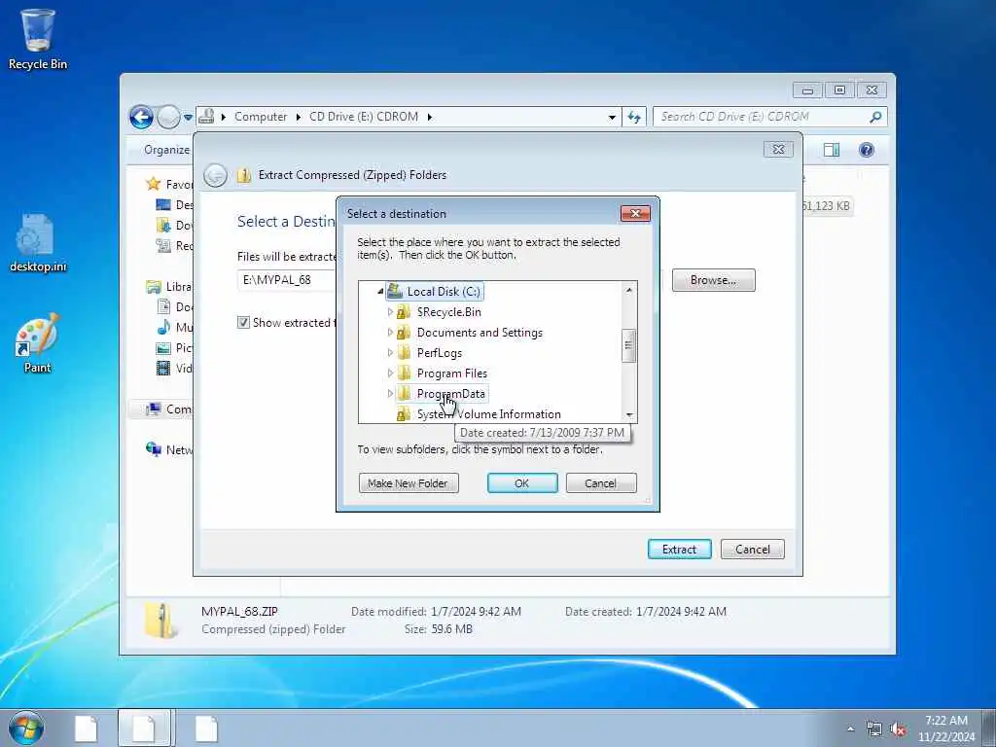Toggle Show extracted files checkbox
Image resolution: width=996 pixels, height=747 pixels.
pos(243,323)
